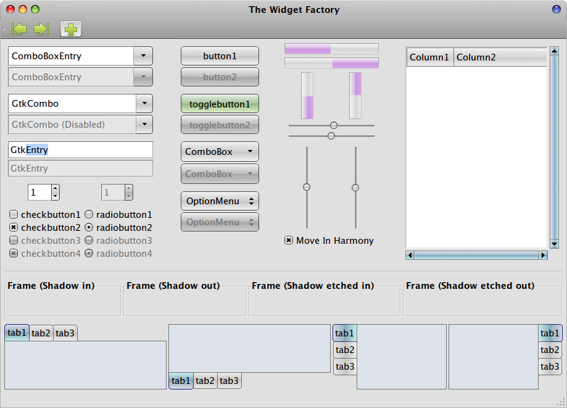Select tab2 in left-tabbed notebook
The width and height of the screenshot is (567, 408).
pyautogui.click(x=345, y=350)
